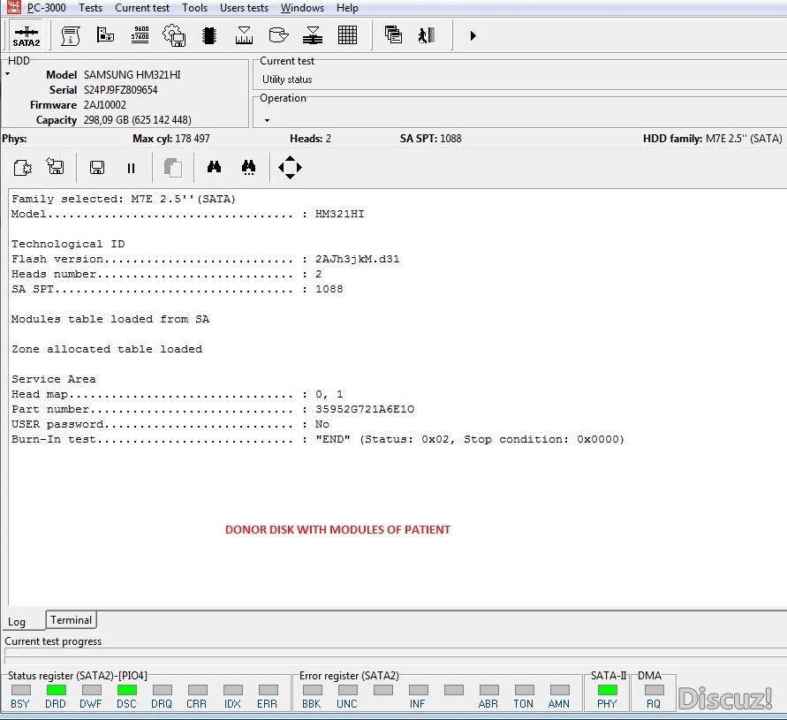Viewport: 787px width, 720px height.
Task: Click the grayed copy pages icon
Action: (173, 168)
